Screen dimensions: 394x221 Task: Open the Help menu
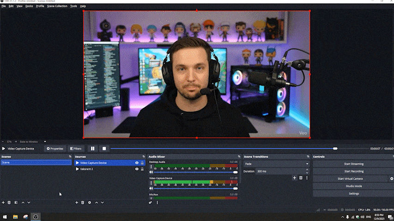[x=83, y=6]
